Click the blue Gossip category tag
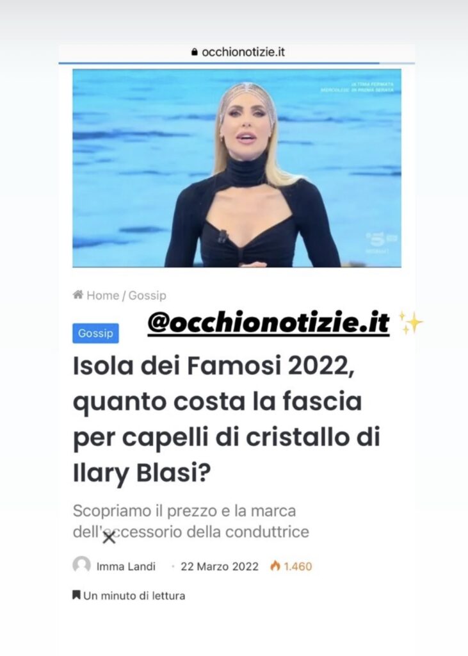The image size is (468, 656). coord(95,333)
